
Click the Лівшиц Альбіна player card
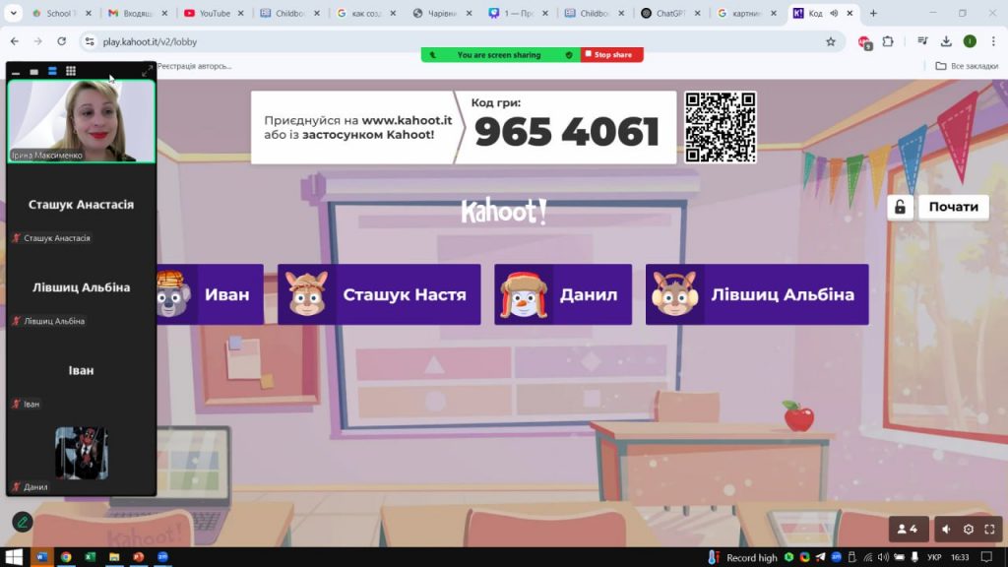(756, 294)
